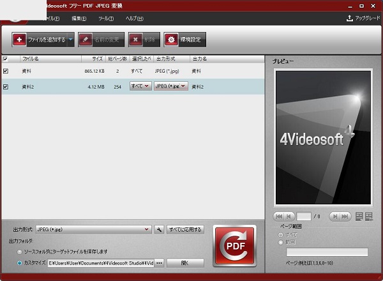The height and width of the screenshot is (281, 383).
Task: Click the add file (ファイルを追加する) button
Action: click(x=38, y=40)
